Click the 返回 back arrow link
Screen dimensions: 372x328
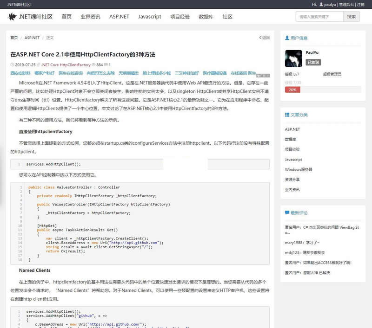(x=264, y=38)
